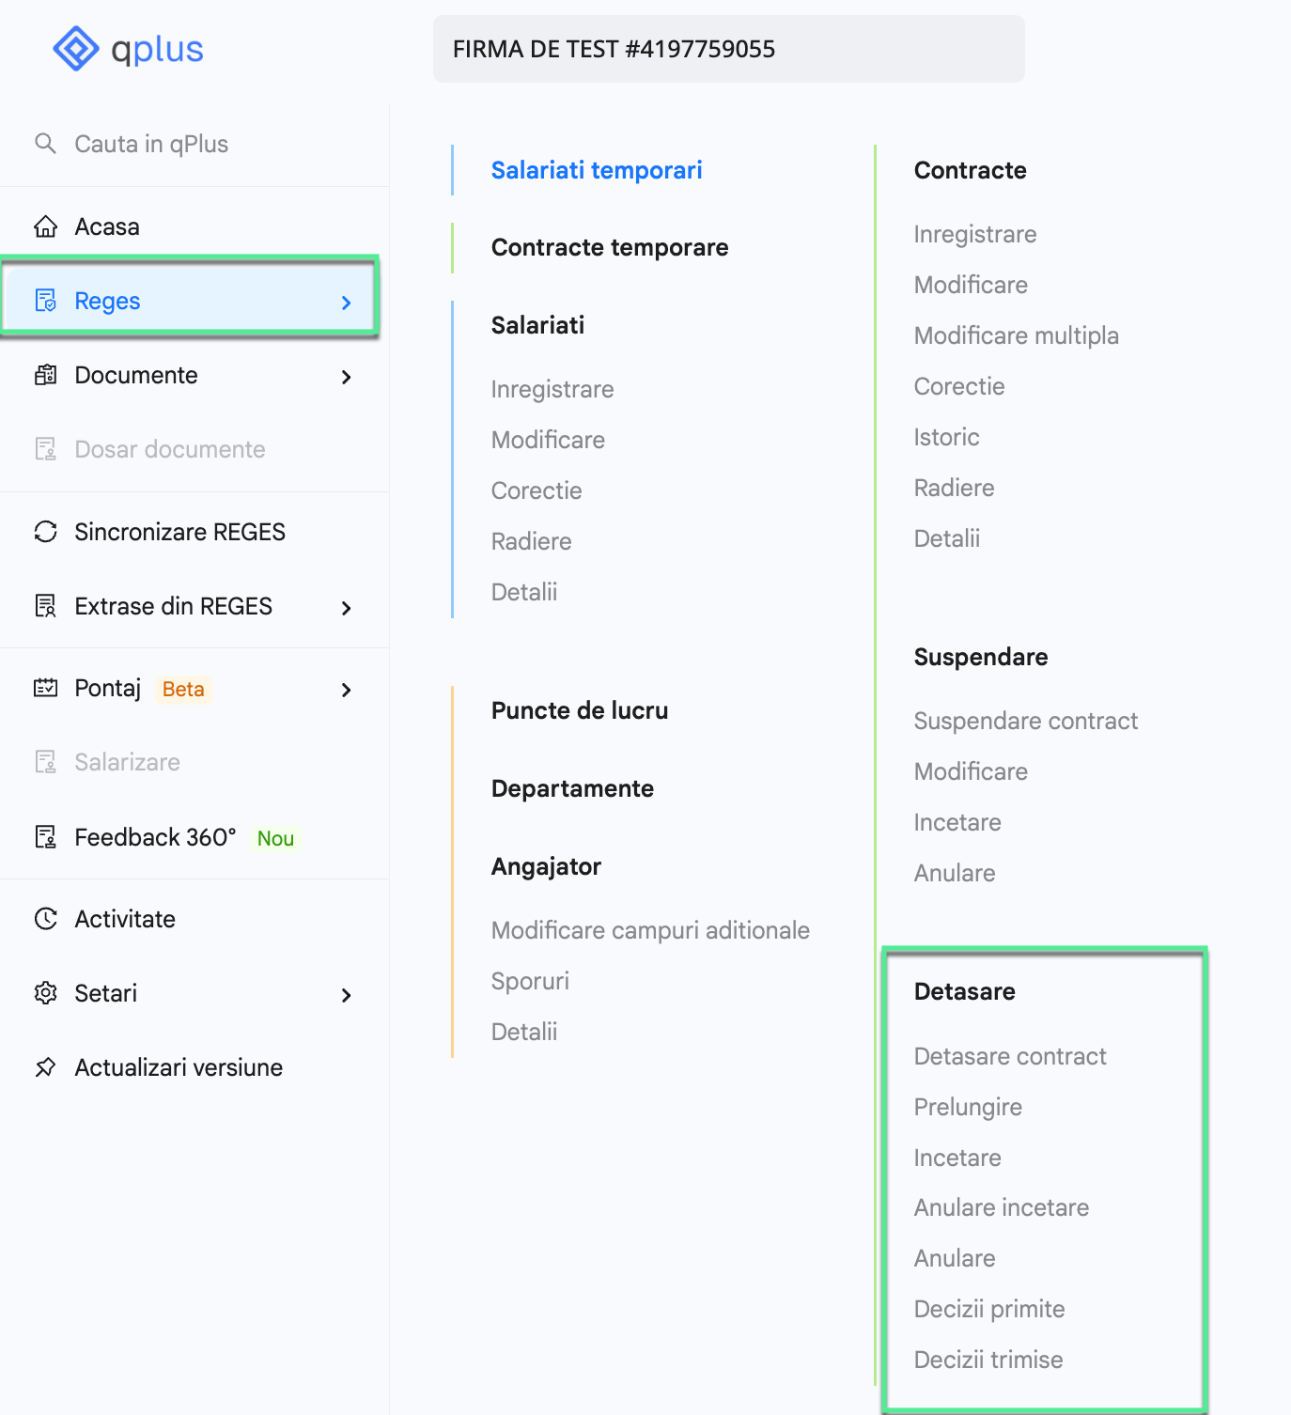Expand the Documente submenu chevron
The image size is (1291, 1415).
[x=347, y=377]
